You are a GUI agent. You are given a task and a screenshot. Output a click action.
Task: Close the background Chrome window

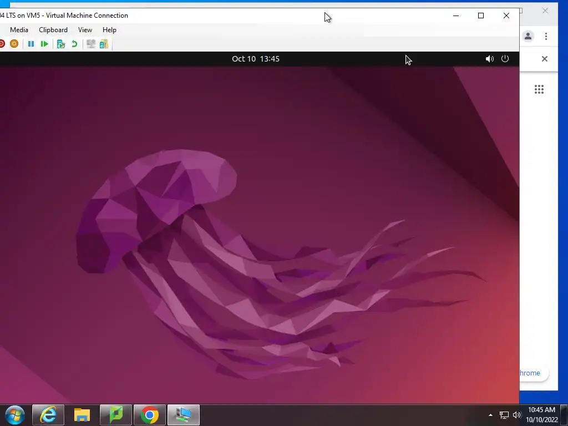tap(545, 11)
